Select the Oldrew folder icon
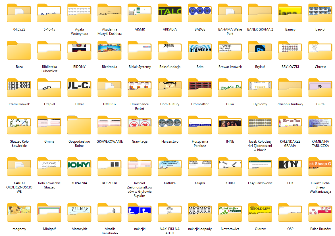 click(x=260, y=213)
